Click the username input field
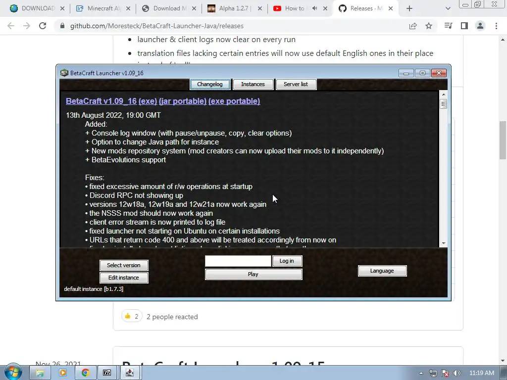The height and width of the screenshot is (380, 507). [238, 261]
